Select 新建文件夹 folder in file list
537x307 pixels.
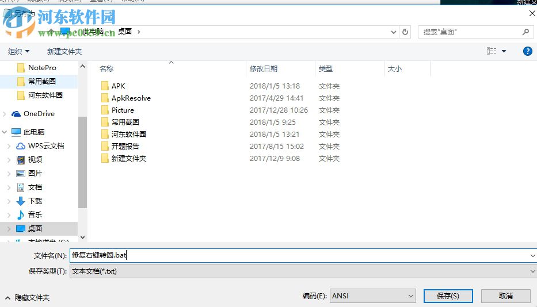[x=128, y=159]
